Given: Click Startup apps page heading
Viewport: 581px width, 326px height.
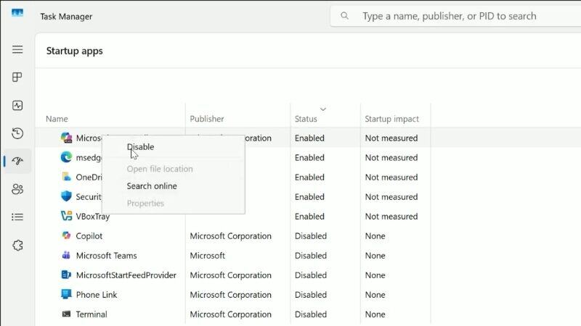Looking at the screenshot, I should click(x=75, y=51).
